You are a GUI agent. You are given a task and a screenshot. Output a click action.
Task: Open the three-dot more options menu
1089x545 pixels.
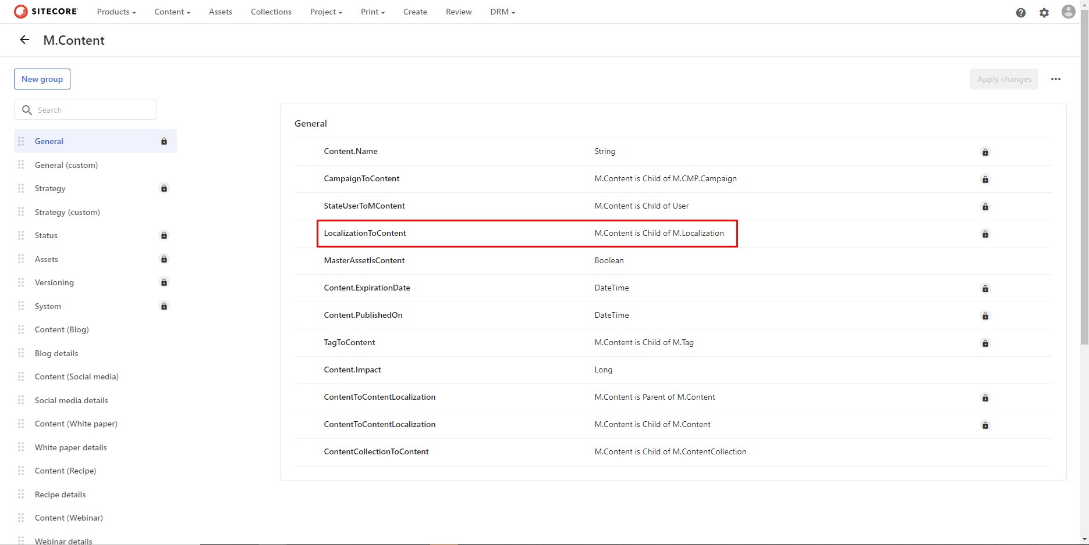pos(1056,79)
